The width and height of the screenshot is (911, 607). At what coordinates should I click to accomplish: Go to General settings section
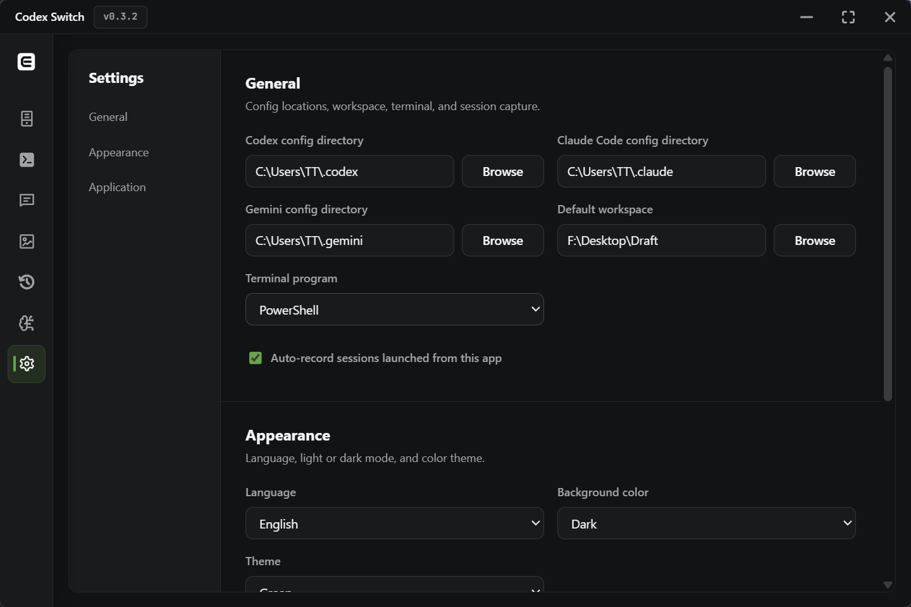point(108,117)
